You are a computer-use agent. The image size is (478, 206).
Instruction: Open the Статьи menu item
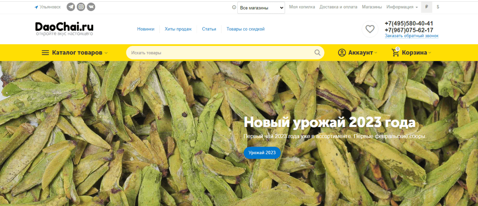click(x=209, y=29)
